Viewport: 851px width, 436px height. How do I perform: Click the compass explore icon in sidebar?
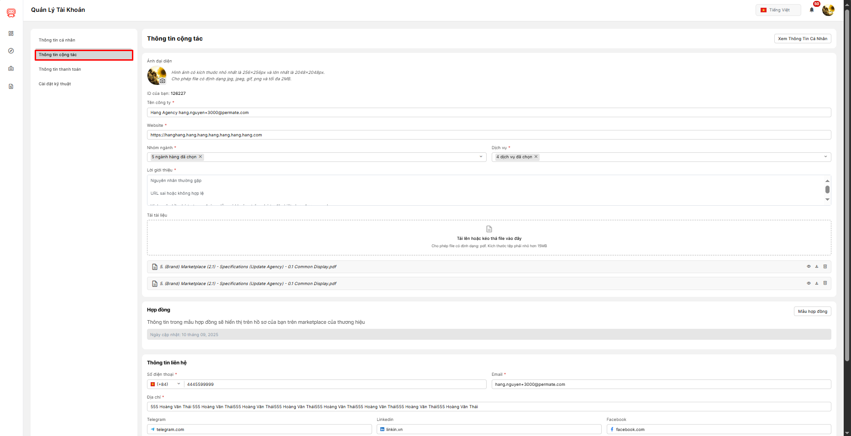pos(11,51)
